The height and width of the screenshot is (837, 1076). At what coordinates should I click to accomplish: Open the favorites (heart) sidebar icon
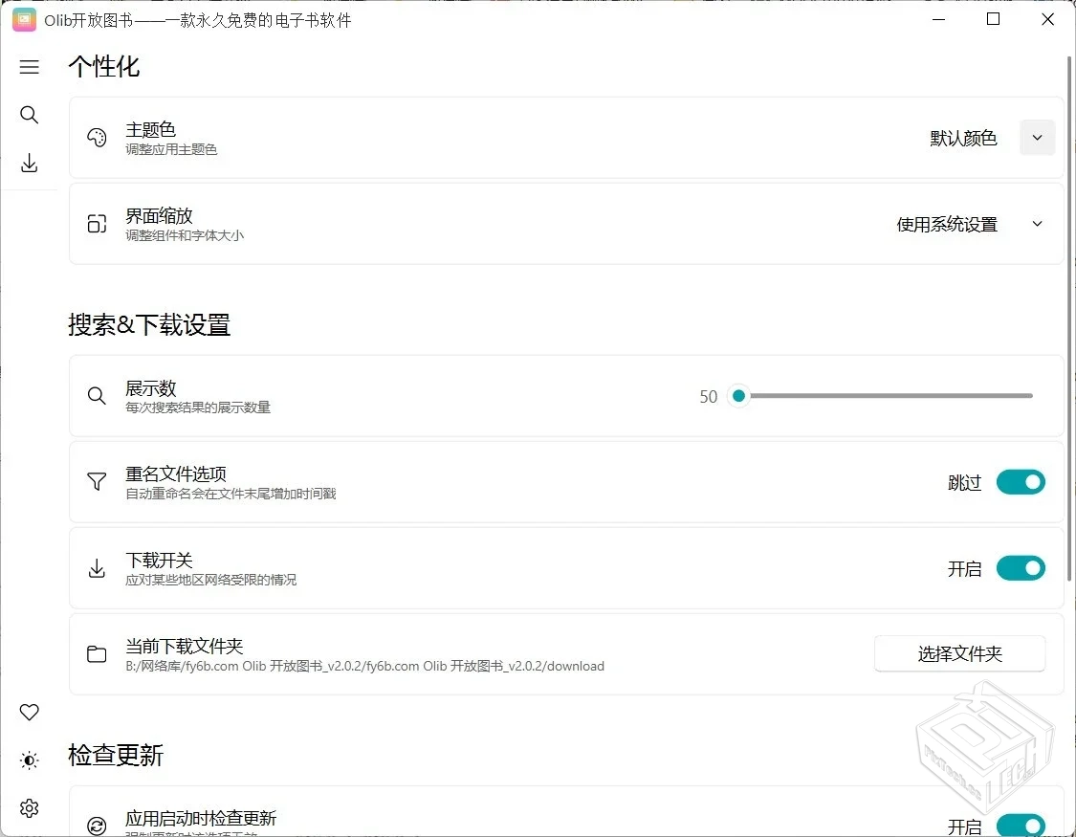29,712
